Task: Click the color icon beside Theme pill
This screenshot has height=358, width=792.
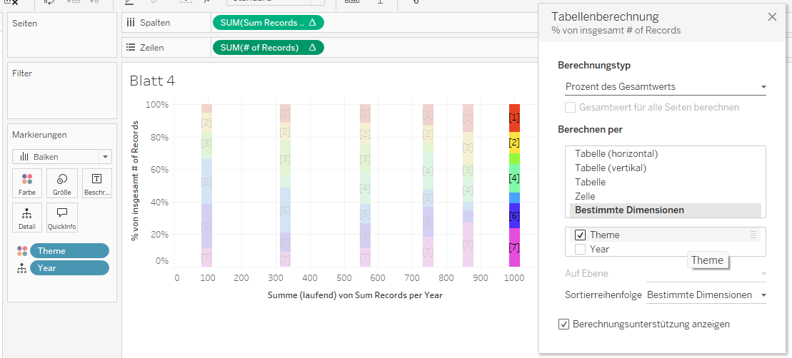Action: coord(22,251)
